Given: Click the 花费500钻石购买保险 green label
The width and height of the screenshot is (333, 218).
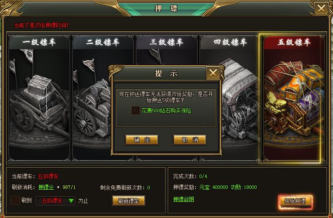Looking at the screenshot, I should (x=166, y=111).
